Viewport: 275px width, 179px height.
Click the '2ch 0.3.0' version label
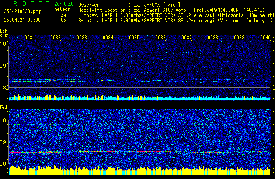click(x=64, y=4)
